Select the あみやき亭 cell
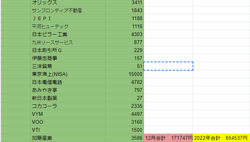 (68, 90)
